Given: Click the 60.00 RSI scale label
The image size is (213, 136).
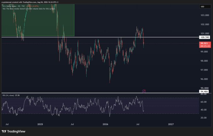Looking at the screenshot, I should coord(204,102).
